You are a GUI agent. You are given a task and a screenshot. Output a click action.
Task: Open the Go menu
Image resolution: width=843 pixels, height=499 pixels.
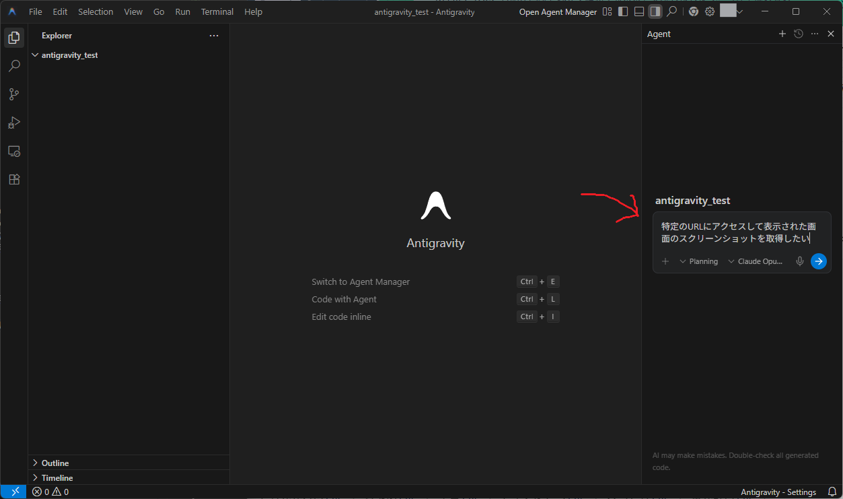point(159,11)
